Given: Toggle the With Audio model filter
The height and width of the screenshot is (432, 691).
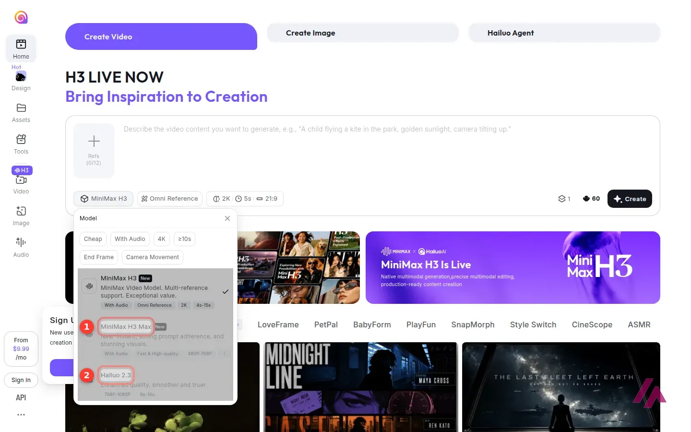Looking at the screenshot, I should (x=130, y=239).
